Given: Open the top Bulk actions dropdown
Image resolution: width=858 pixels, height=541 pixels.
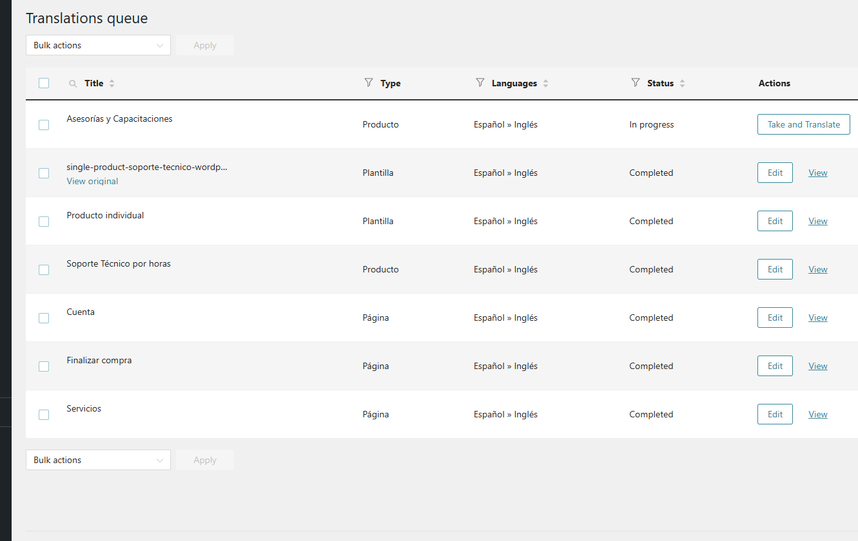Looking at the screenshot, I should coord(98,45).
